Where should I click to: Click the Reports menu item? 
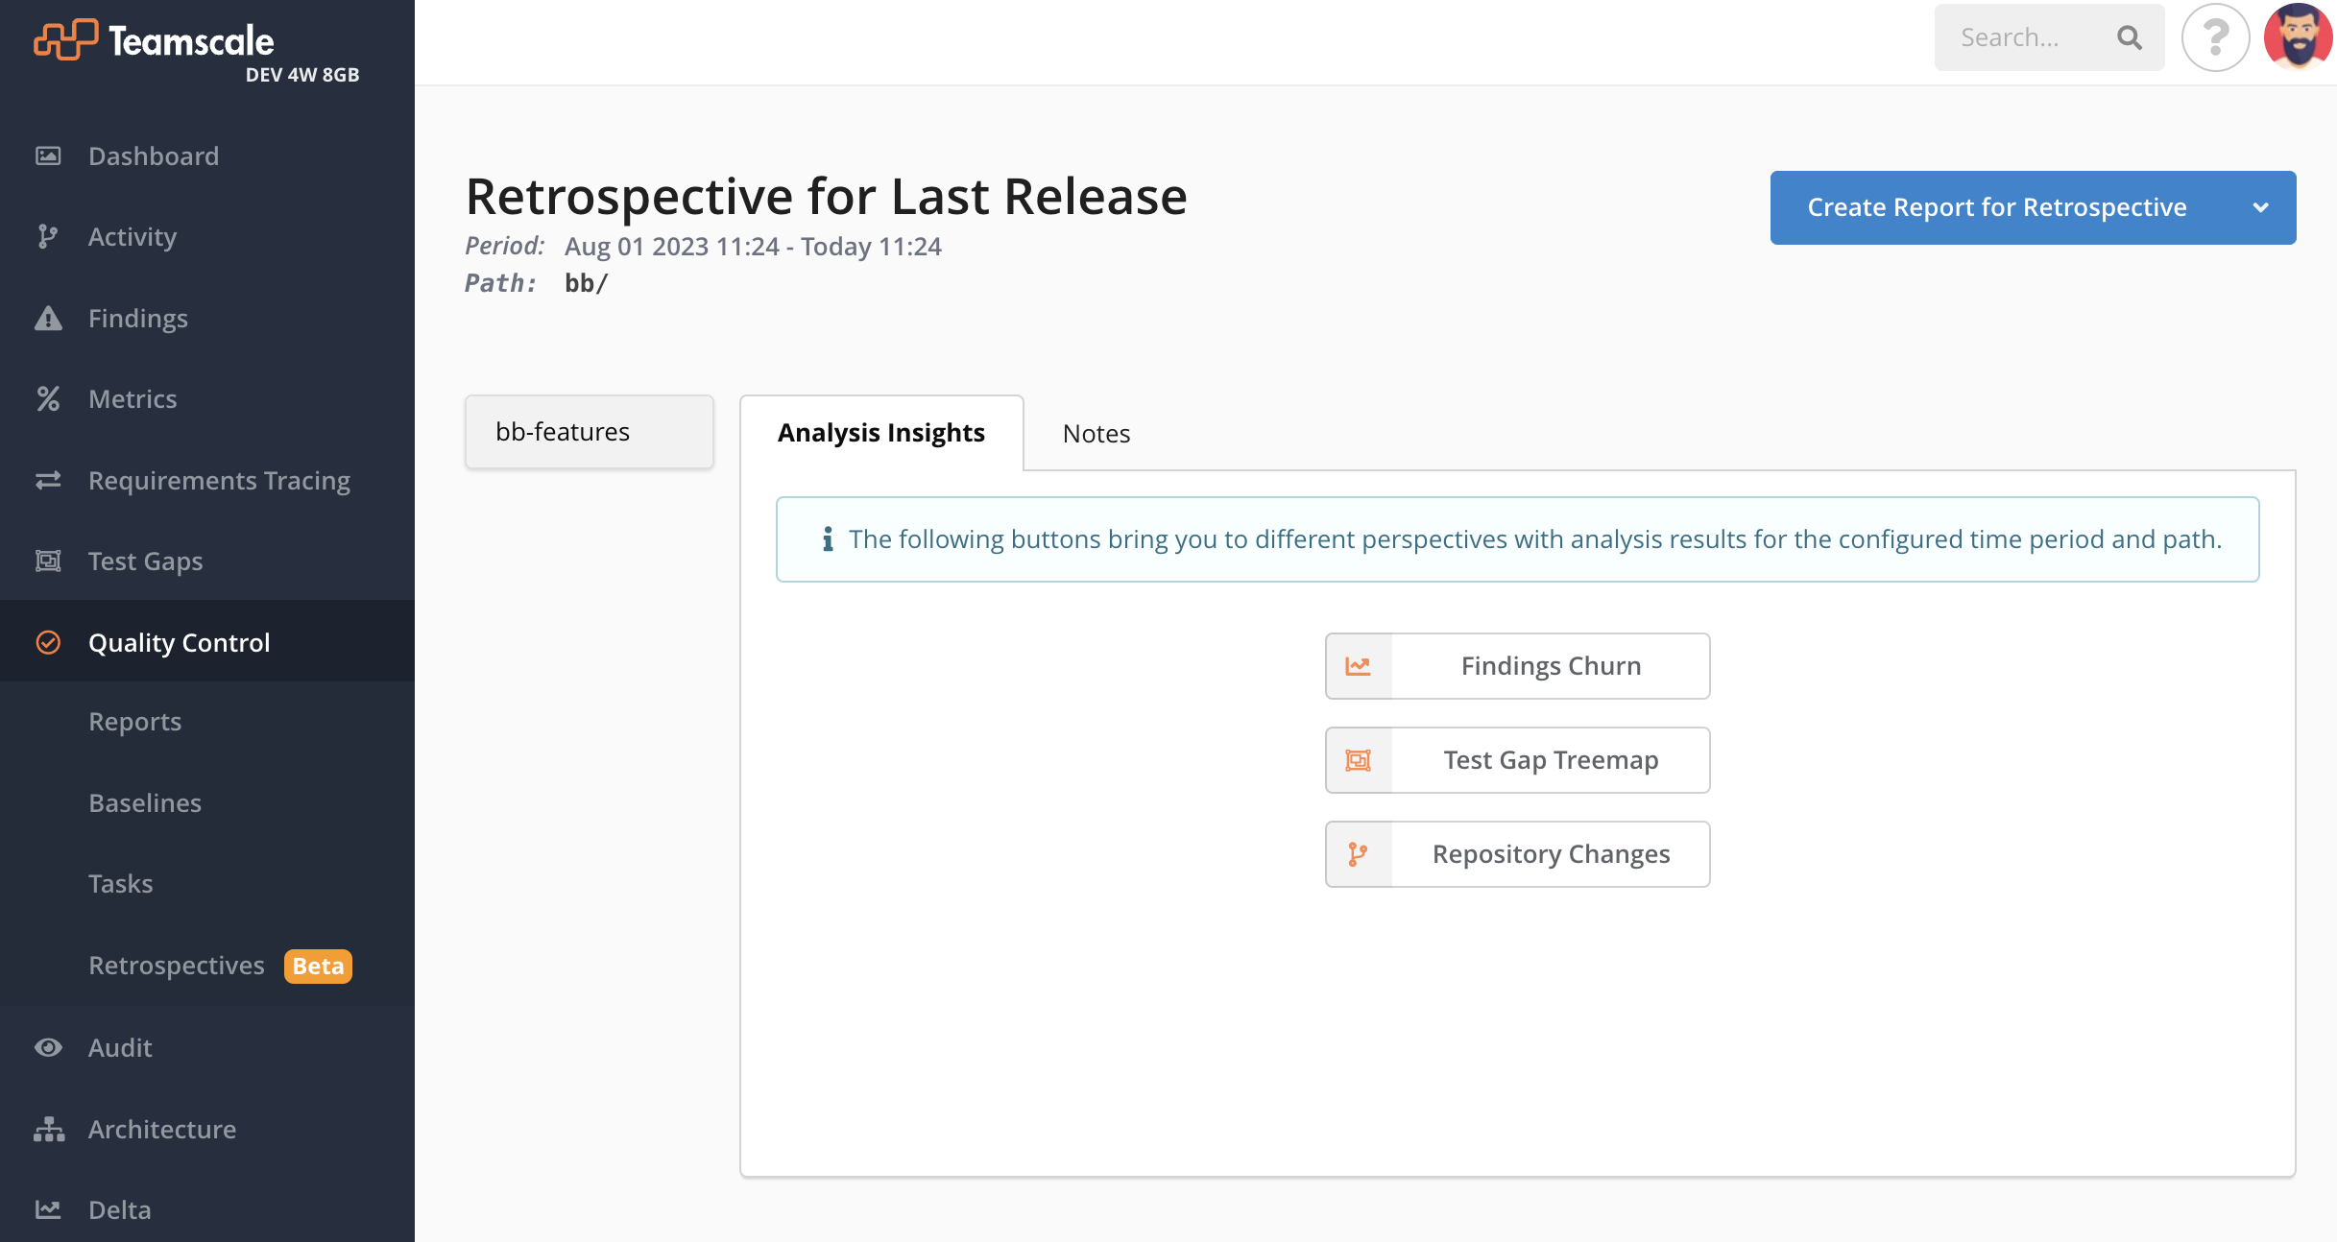pos(134,722)
